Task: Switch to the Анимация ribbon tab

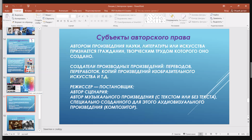Action: tap(63, 11)
